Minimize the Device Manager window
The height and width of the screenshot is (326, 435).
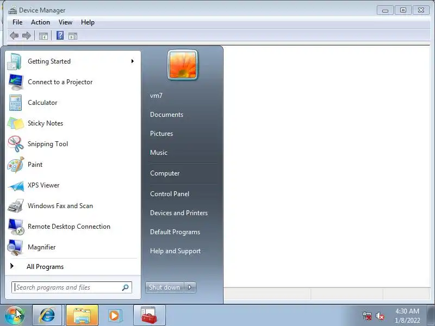click(x=385, y=10)
